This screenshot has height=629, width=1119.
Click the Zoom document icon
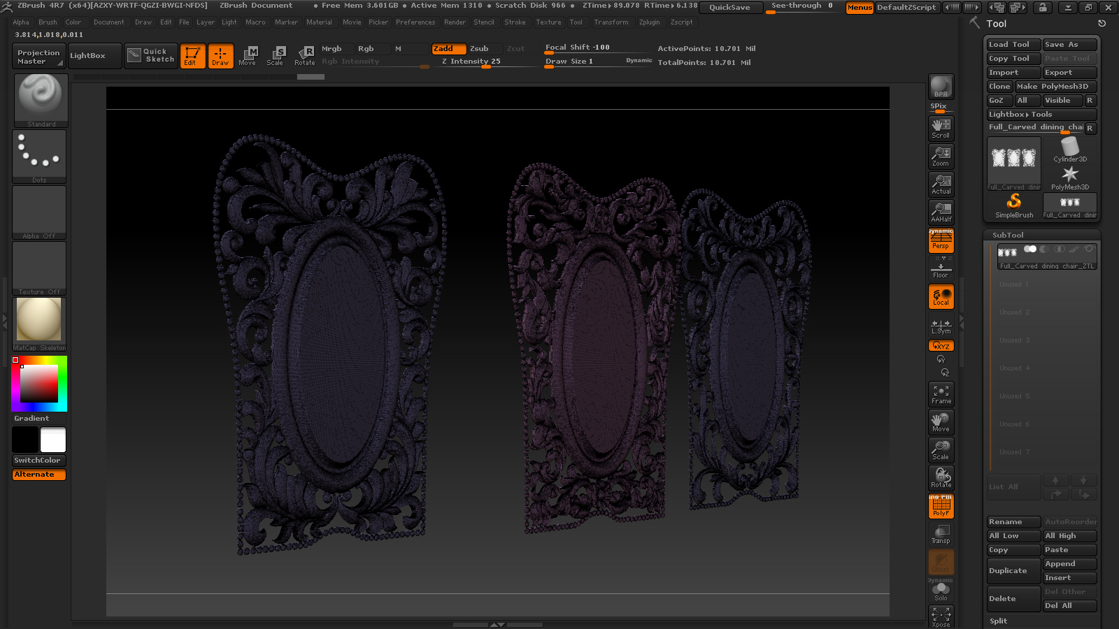click(941, 156)
